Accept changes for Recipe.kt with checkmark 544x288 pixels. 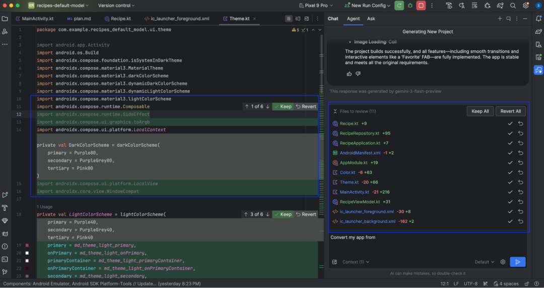[510, 124]
